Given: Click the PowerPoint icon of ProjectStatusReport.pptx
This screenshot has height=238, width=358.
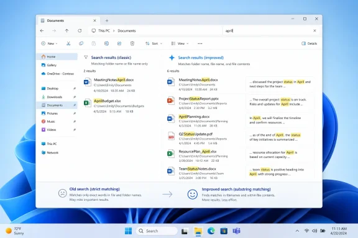Looking at the screenshot, I should 171,100.
